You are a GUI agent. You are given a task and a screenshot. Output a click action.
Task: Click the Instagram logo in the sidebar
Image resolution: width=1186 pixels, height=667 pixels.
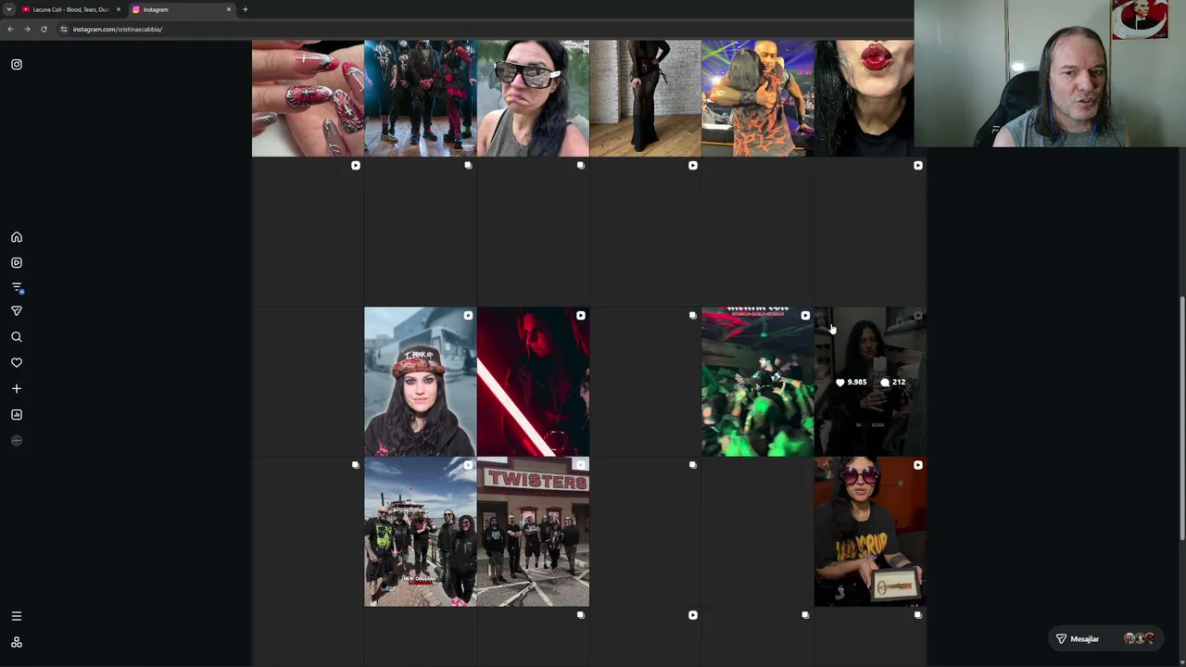coord(17,65)
